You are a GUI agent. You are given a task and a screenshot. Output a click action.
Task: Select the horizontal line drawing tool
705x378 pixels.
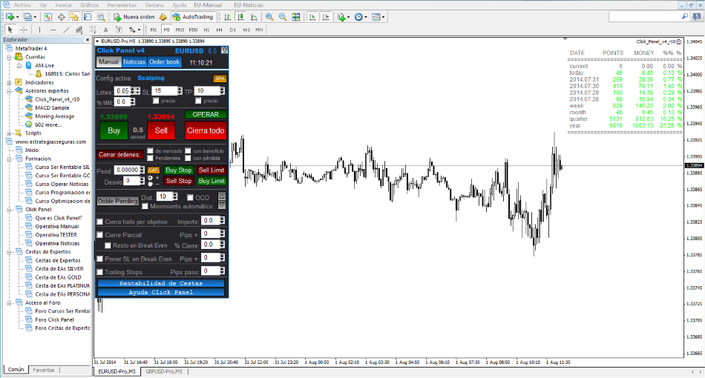click(53, 30)
